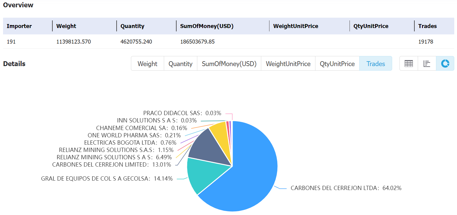Switch to table view icon
The width and height of the screenshot is (457, 215).
409,64
